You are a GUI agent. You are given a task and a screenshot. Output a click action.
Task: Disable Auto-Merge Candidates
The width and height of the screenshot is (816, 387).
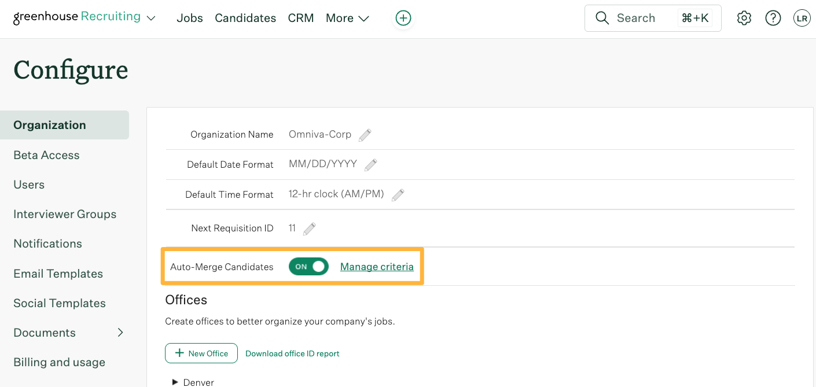coord(308,267)
